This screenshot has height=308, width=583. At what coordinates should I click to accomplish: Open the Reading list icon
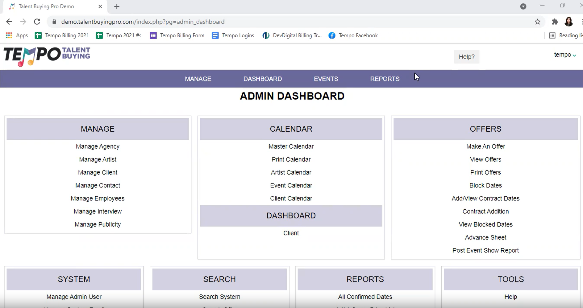(552, 35)
